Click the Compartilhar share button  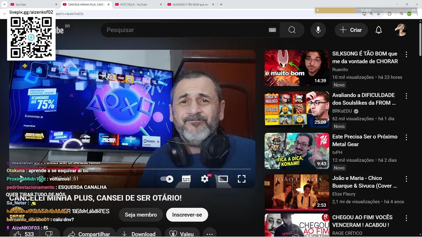point(89,234)
